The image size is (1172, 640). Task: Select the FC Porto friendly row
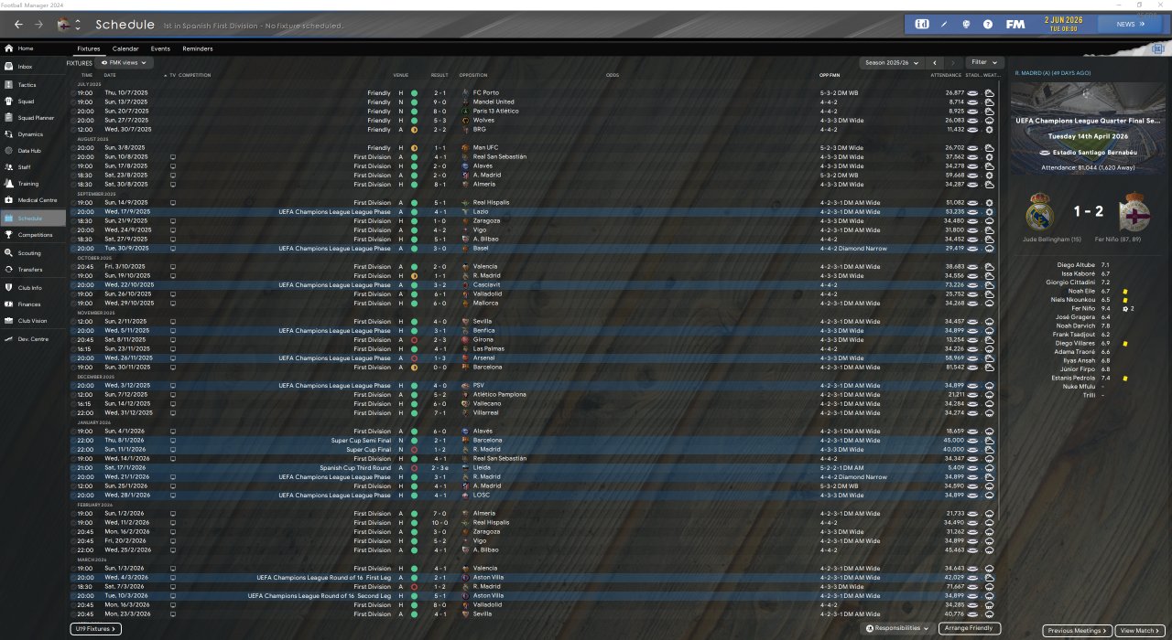pyautogui.click(x=535, y=93)
